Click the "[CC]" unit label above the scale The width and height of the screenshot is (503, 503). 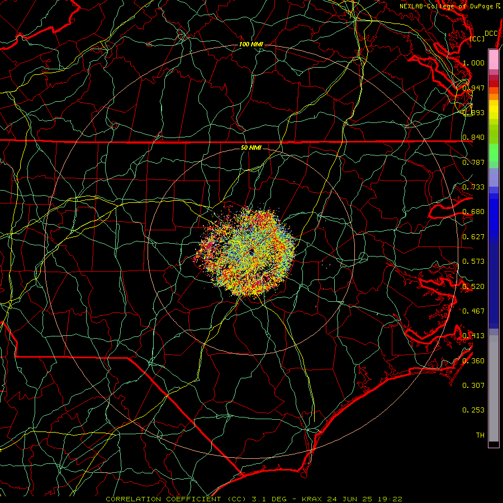pyautogui.click(x=477, y=39)
